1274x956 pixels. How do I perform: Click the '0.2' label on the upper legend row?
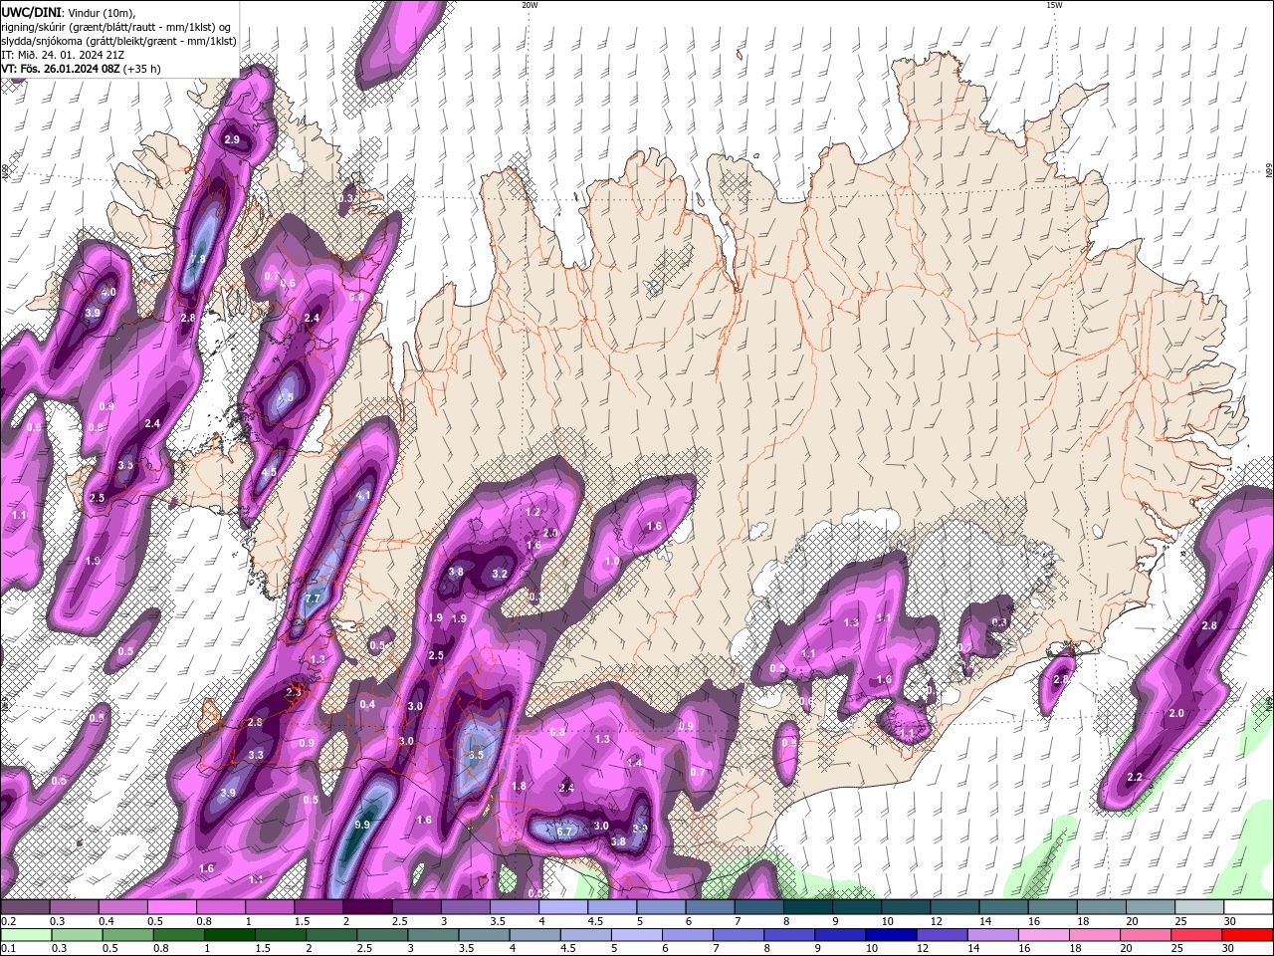pos(8,921)
